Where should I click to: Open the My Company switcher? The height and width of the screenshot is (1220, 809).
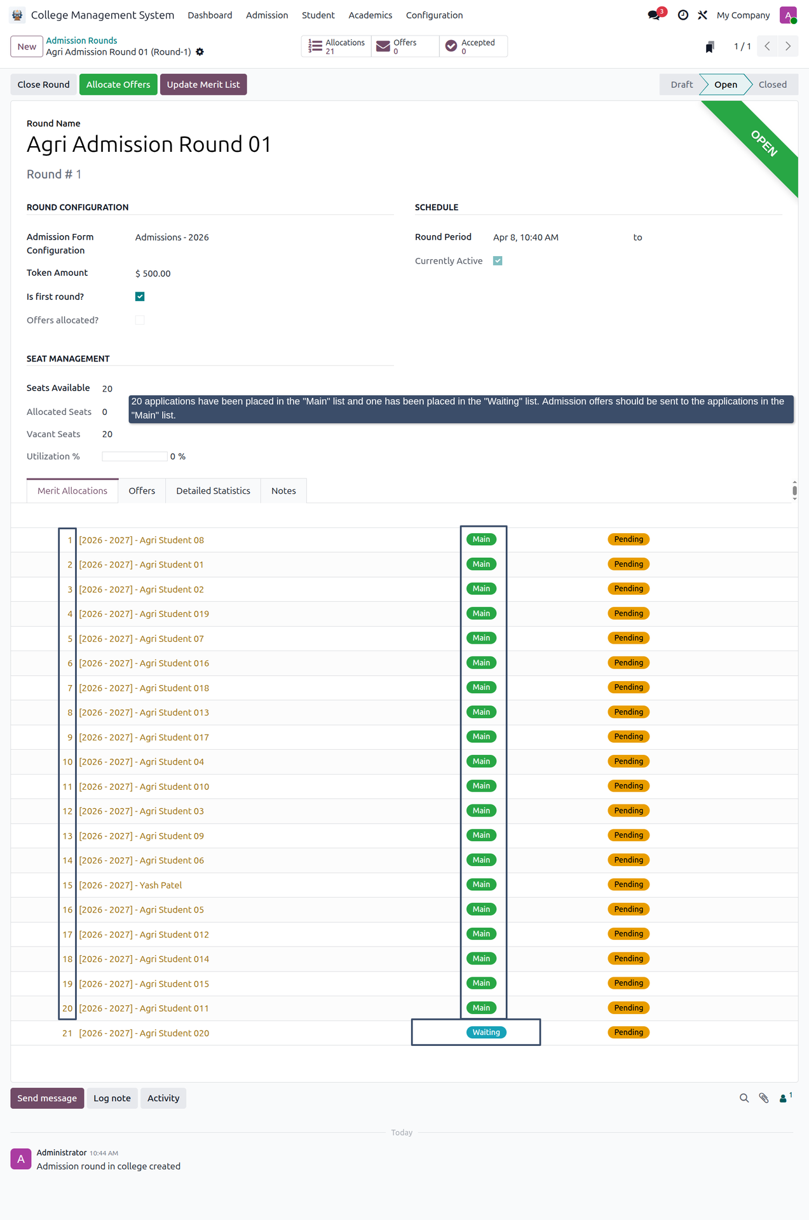pyautogui.click(x=743, y=15)
